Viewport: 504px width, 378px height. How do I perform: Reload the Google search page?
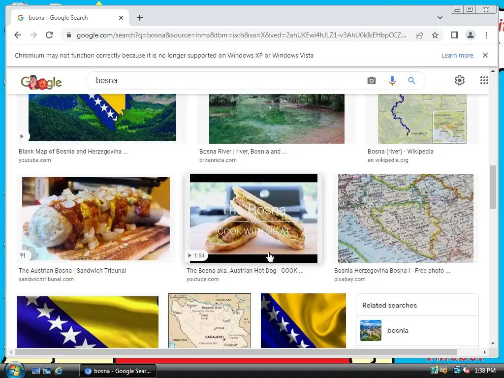click(x=49, y=35)
